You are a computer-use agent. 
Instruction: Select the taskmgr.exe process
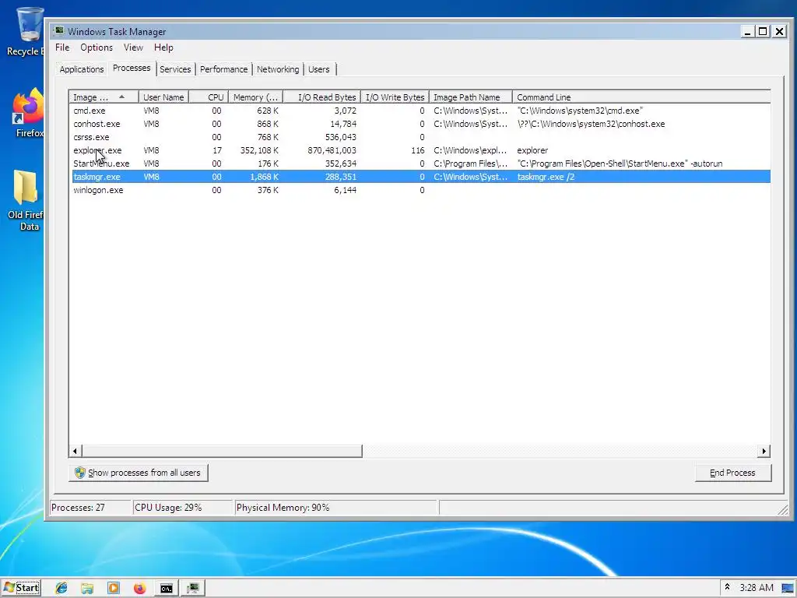click(x=420, y=177)
